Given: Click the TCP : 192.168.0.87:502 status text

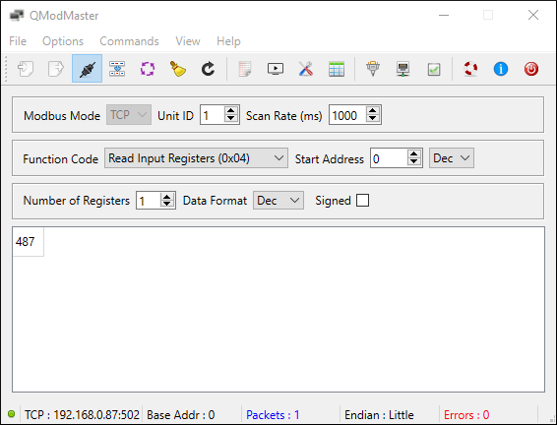Looking at the screenshot, I should 82,415.
